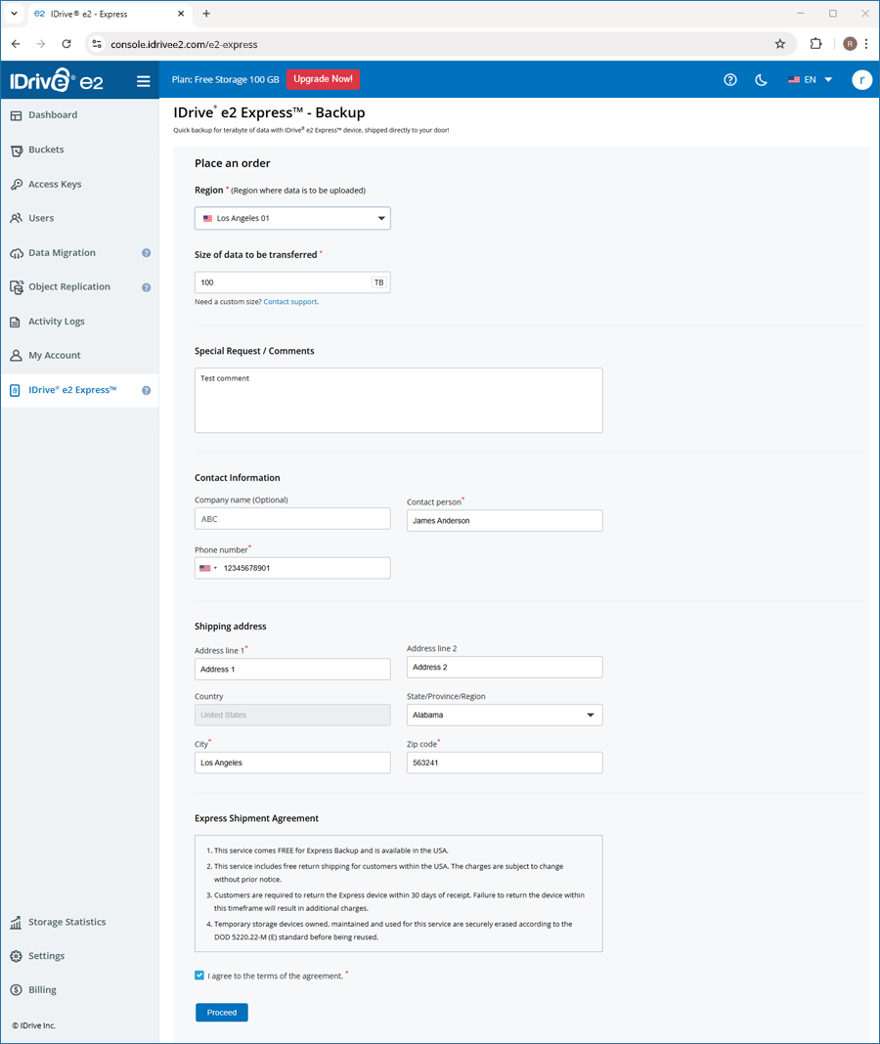The height and width of the screenshot is (1044, 880).
Task: Toggle the hamburger sidebar menu
Action: [143, 81]
